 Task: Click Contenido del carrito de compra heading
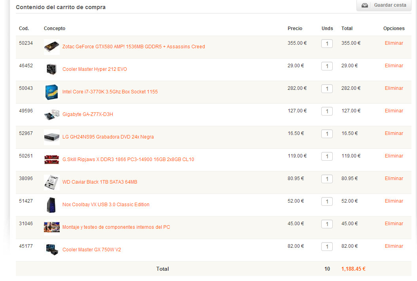click(x=61, y=7)
